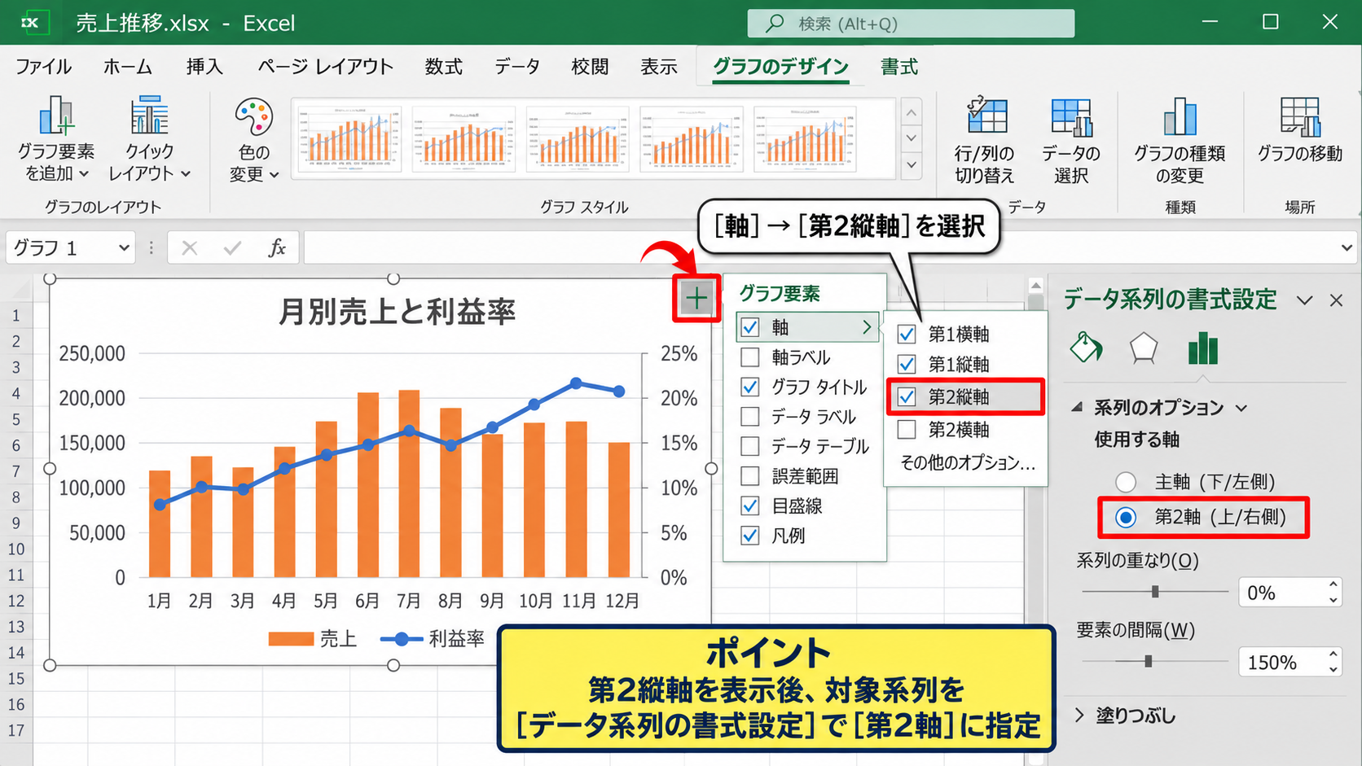
Task: Select the series options bar chart icon
Action: (x=1203, y=348)
